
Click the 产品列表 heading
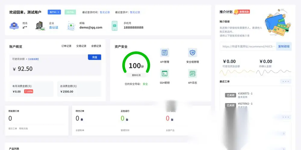click(14, 149)
